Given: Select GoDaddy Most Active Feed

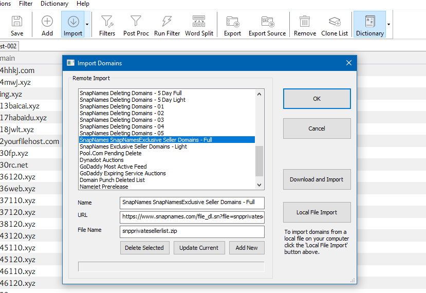Looking at the screenshot, I should point(167,167).
